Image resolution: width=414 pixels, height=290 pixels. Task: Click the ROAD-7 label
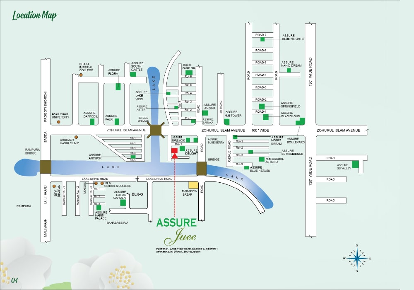(261, 35)
